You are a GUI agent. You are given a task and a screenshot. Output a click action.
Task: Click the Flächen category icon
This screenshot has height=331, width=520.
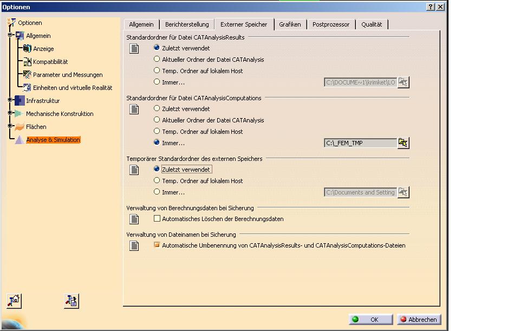[19, 126]
